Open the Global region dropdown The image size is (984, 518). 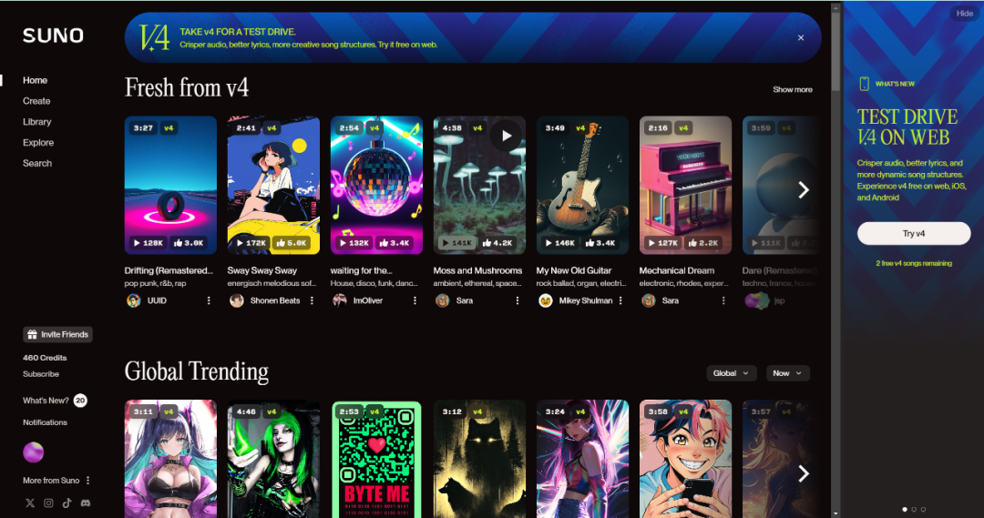click(x=731, y=373)
